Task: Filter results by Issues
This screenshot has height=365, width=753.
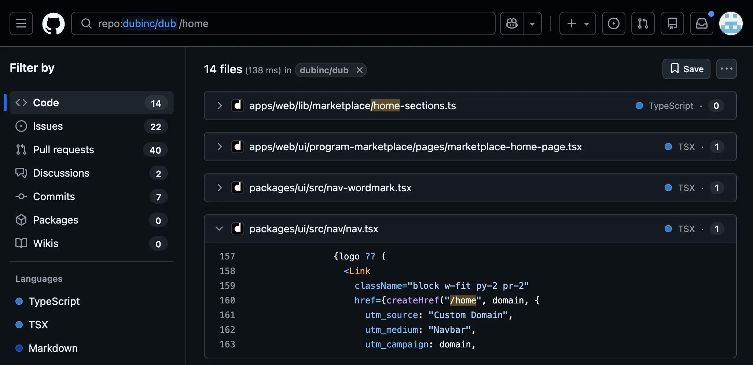Action: tap(92, 126)
